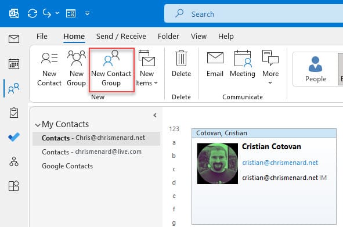This screenshot has height=227, width=343.
Task: Open Calendar from the sidebar
Action: point(14,64)
